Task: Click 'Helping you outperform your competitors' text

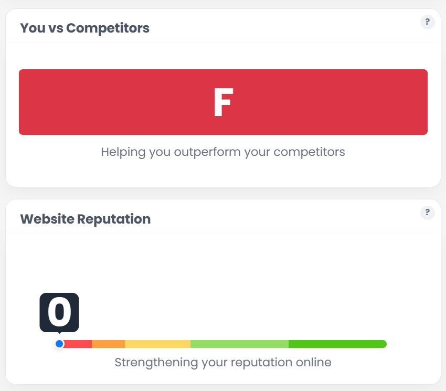Action: [x=223, y=152]
